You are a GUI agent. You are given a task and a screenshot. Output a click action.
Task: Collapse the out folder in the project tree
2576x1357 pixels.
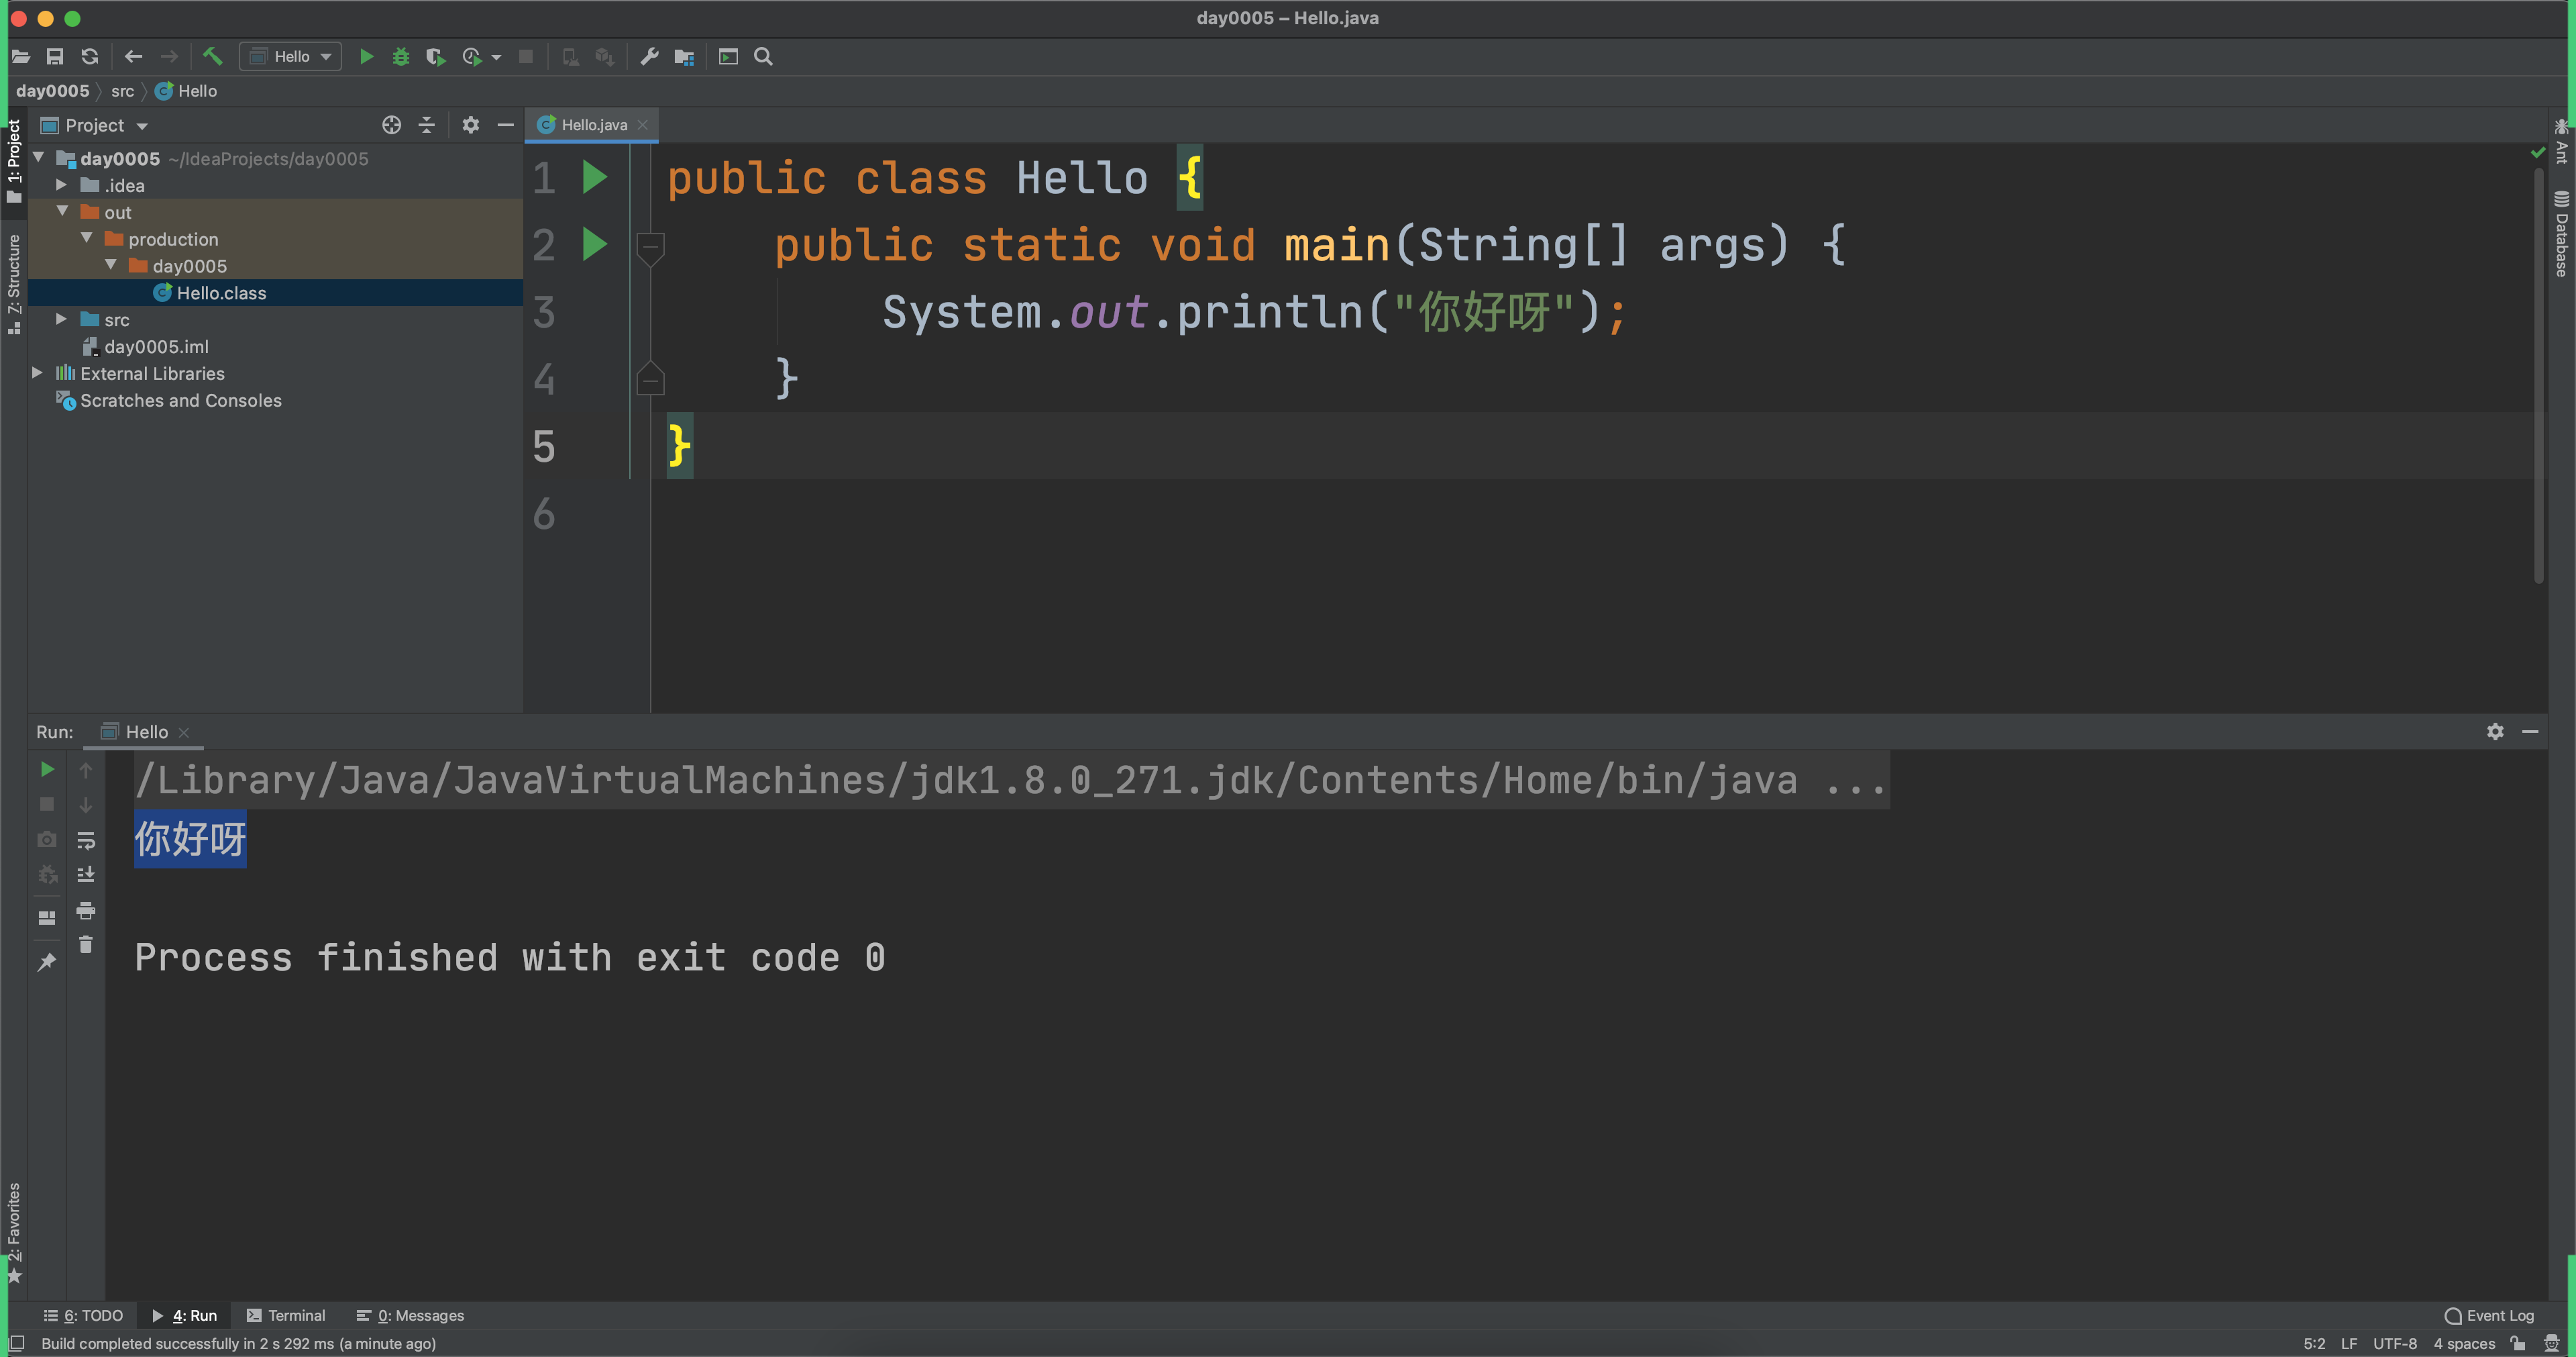62,212
